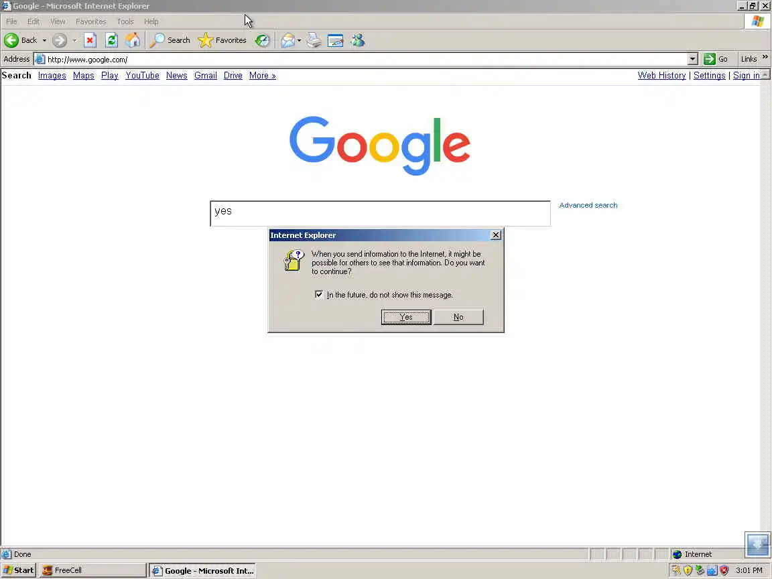Open the View menu

[x=58, y=21]
